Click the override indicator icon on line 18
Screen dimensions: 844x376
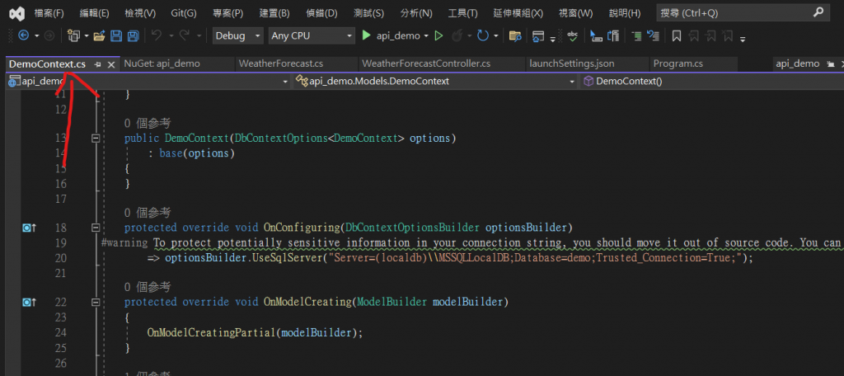[29, 228]
